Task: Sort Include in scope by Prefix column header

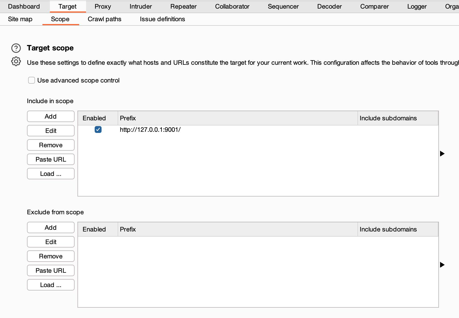Action: coord(238,118)
